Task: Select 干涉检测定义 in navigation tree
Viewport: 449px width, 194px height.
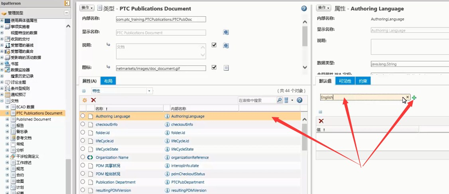Action: [x=28, y=156]
